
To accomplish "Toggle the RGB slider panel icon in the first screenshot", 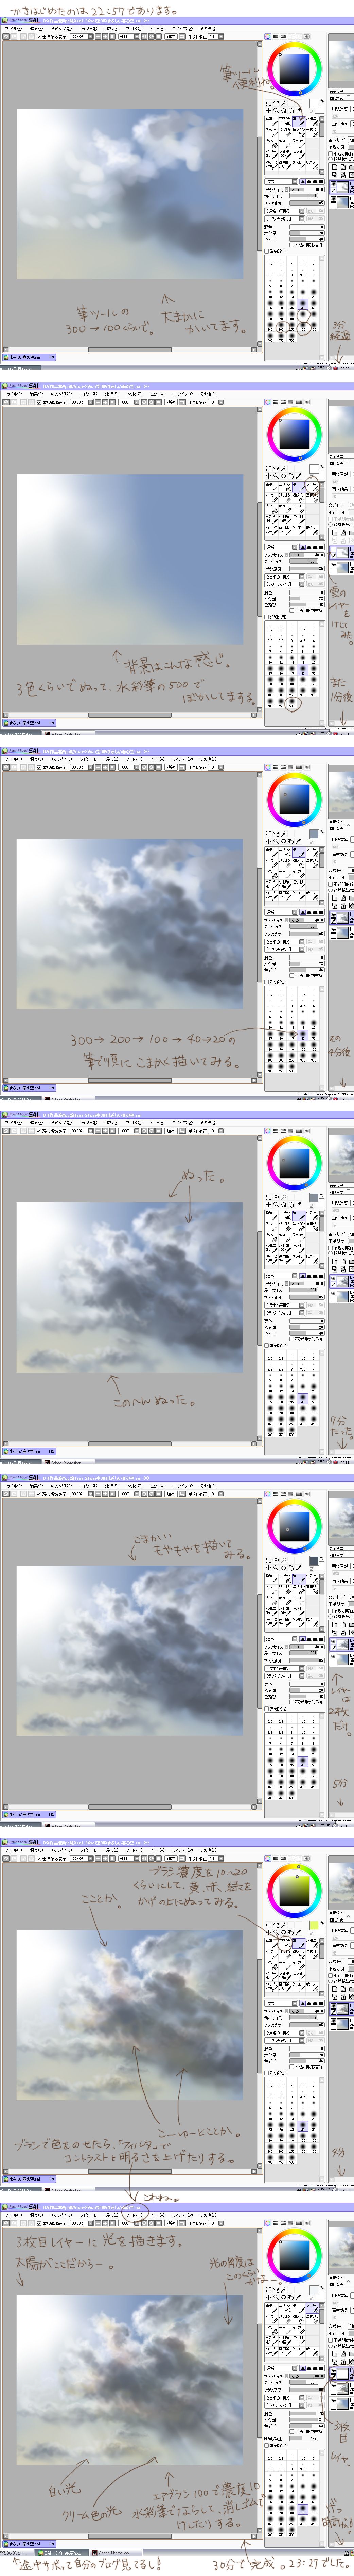I will (x=275, y=36).
